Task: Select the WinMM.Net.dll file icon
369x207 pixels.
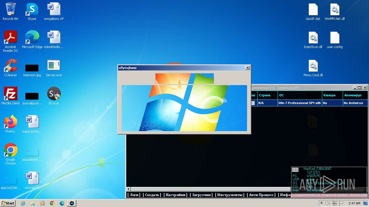Action: point(335,11)
